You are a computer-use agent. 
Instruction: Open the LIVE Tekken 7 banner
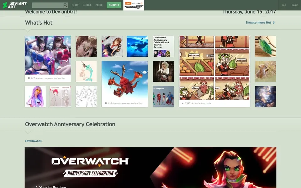(x=134, y=5)
